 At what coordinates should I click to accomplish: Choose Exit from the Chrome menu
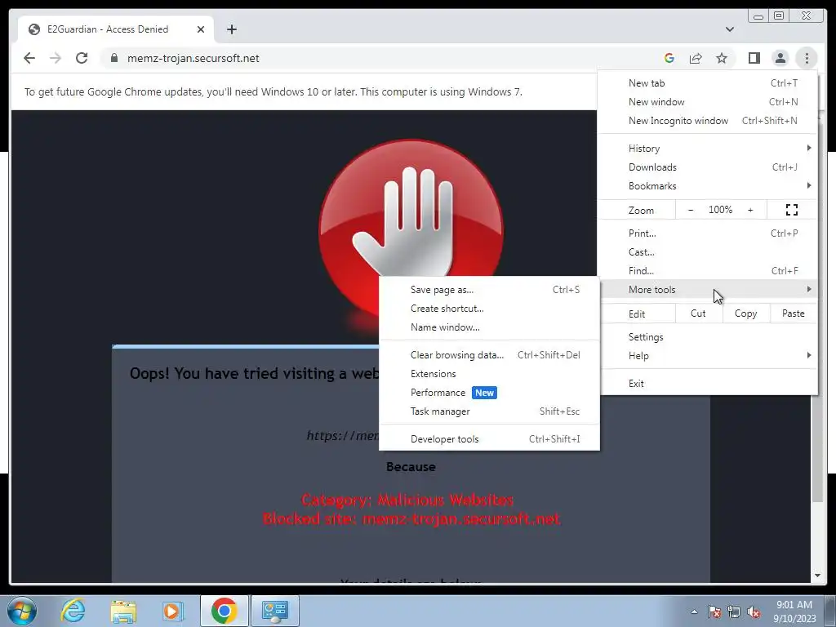(708, 384)
